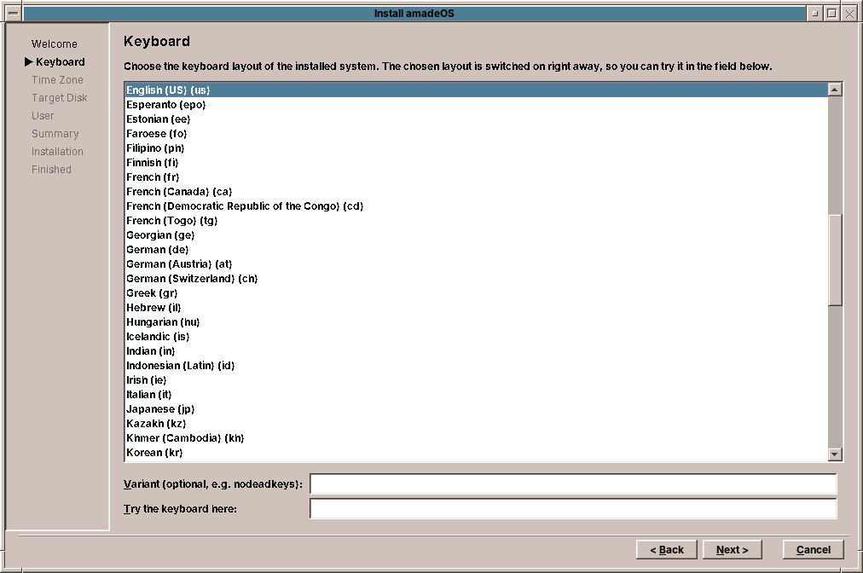The width and height of the screenshot is (863, 573).
Task: Maximize the Install amadeOS window
Action: 832,13
